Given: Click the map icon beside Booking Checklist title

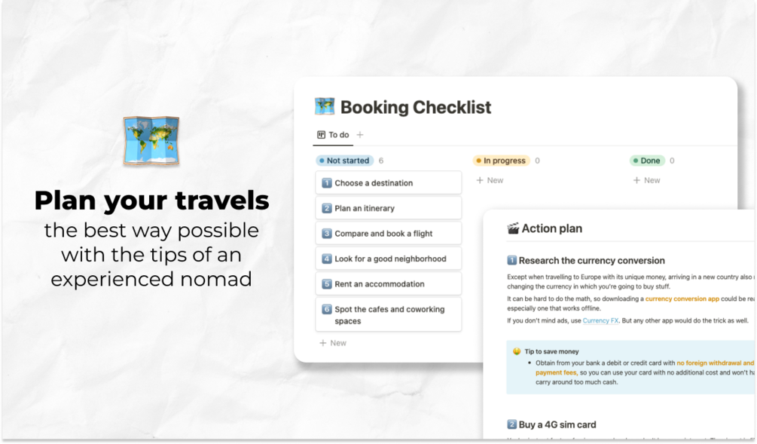Looking at the screenshot, I should (x=325, y=106).
